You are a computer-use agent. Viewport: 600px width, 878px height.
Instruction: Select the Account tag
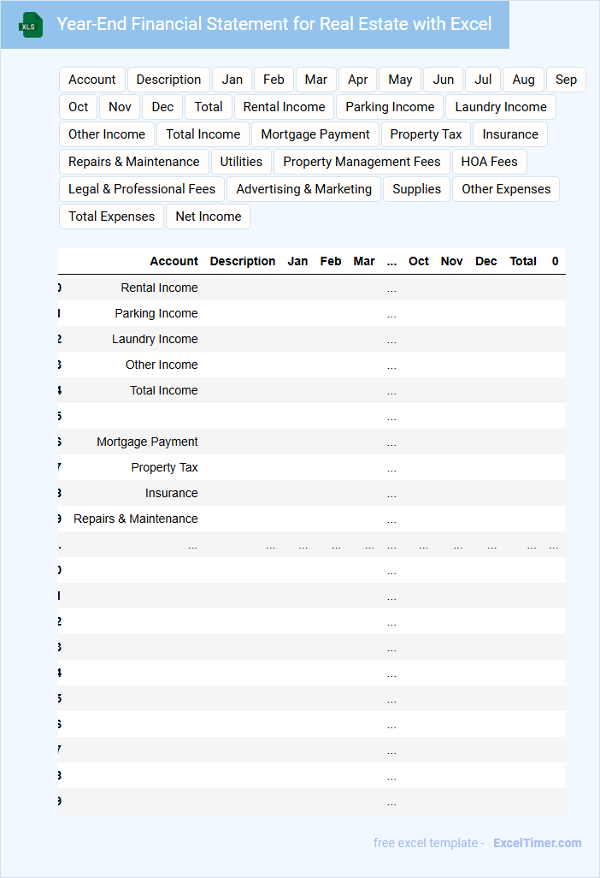pyautogui.click(x=92, y=80)
